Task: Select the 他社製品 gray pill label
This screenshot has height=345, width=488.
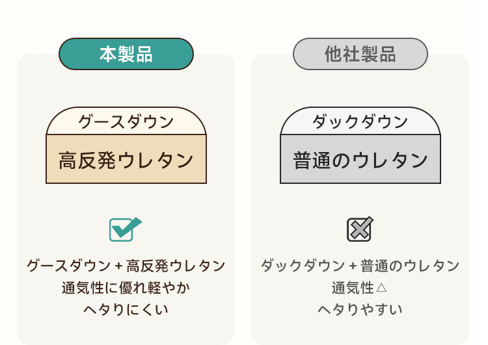Action: click(360, 54)
